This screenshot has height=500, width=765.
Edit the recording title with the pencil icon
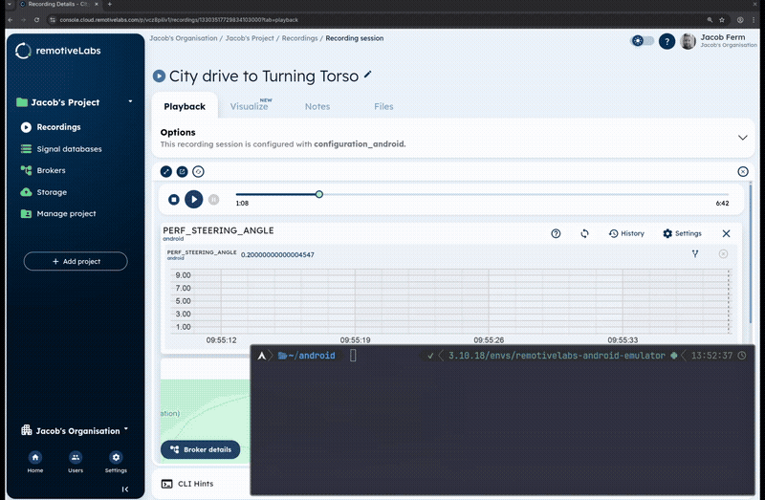(x=368, y=75)
